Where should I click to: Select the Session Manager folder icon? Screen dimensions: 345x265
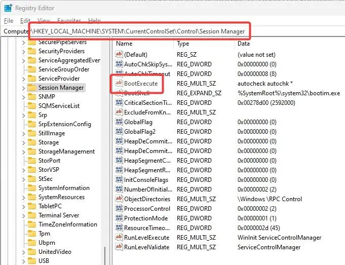coord(32,88)
